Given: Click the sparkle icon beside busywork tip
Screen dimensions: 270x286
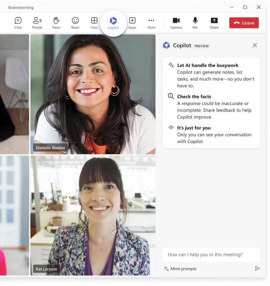Looking at the screenshot, I should pos(171,65).
